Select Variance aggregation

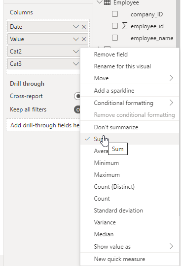pyautogui.click(x=130, y=222)
